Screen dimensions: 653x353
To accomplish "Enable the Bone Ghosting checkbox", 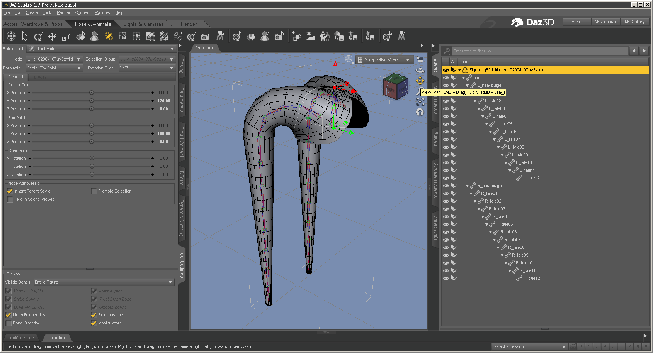I will tap(9, 323).
